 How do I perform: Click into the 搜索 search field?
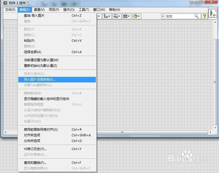179,16
